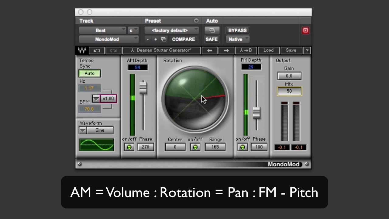Open the MondoMod plugin selector dropdown
The width and height of the screenshot is (389, 219).
pyautogui.click(x=108, y=39)
